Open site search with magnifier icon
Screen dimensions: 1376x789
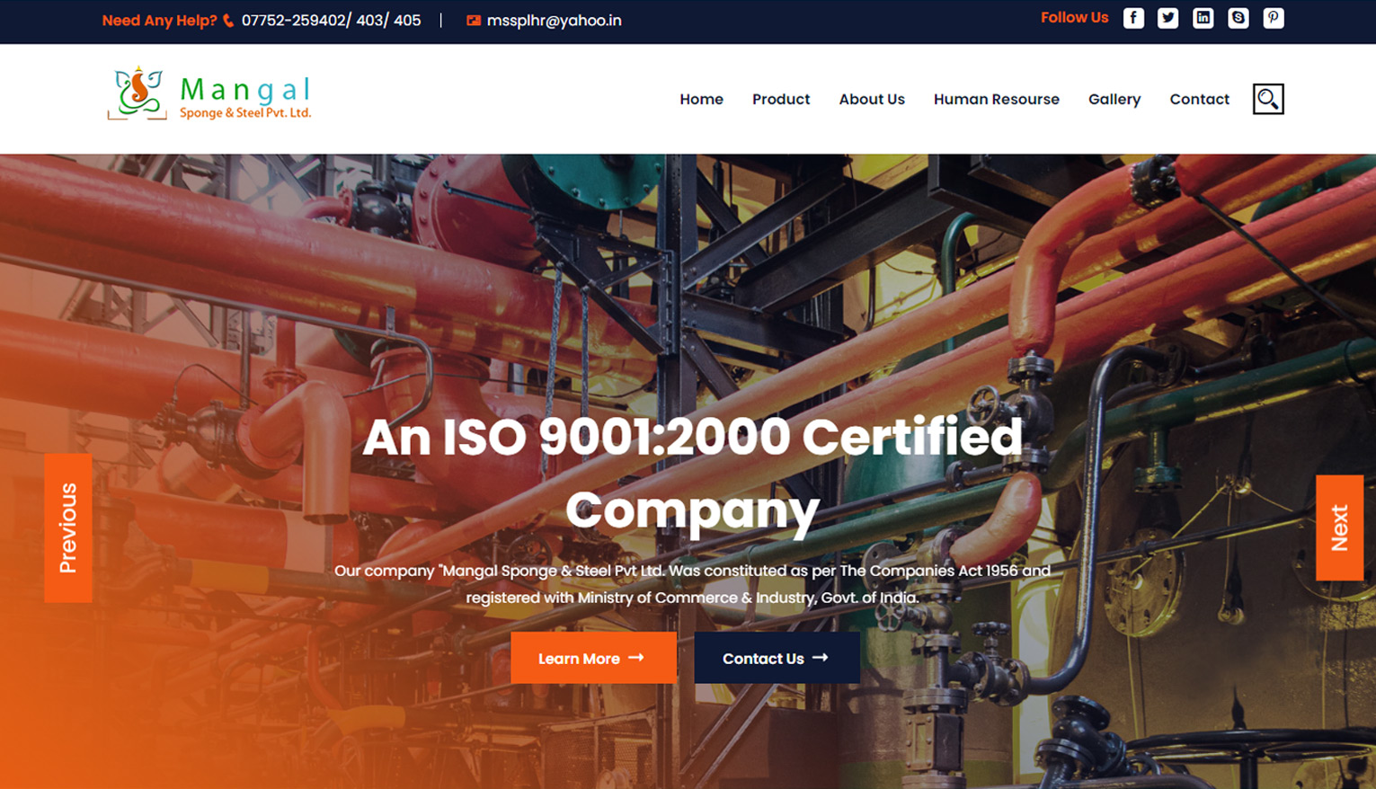[x=1267, y=99]
